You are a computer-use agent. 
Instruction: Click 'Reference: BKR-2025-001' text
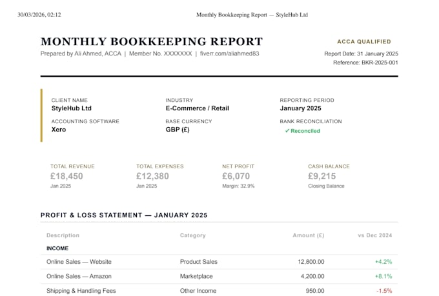point(365,63)
